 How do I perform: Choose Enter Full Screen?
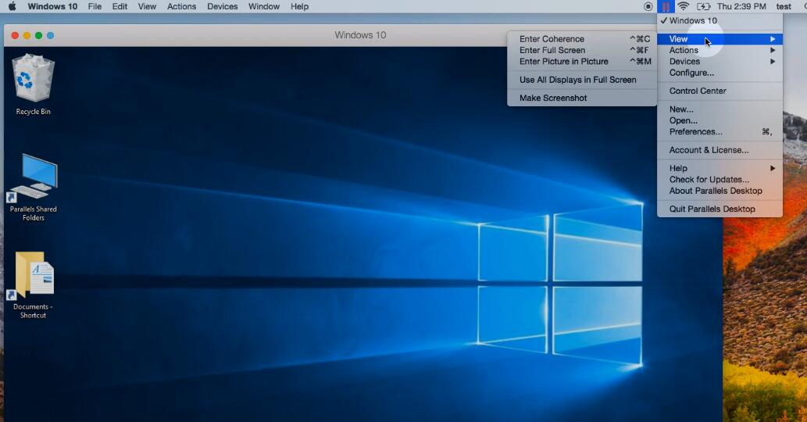582,51
